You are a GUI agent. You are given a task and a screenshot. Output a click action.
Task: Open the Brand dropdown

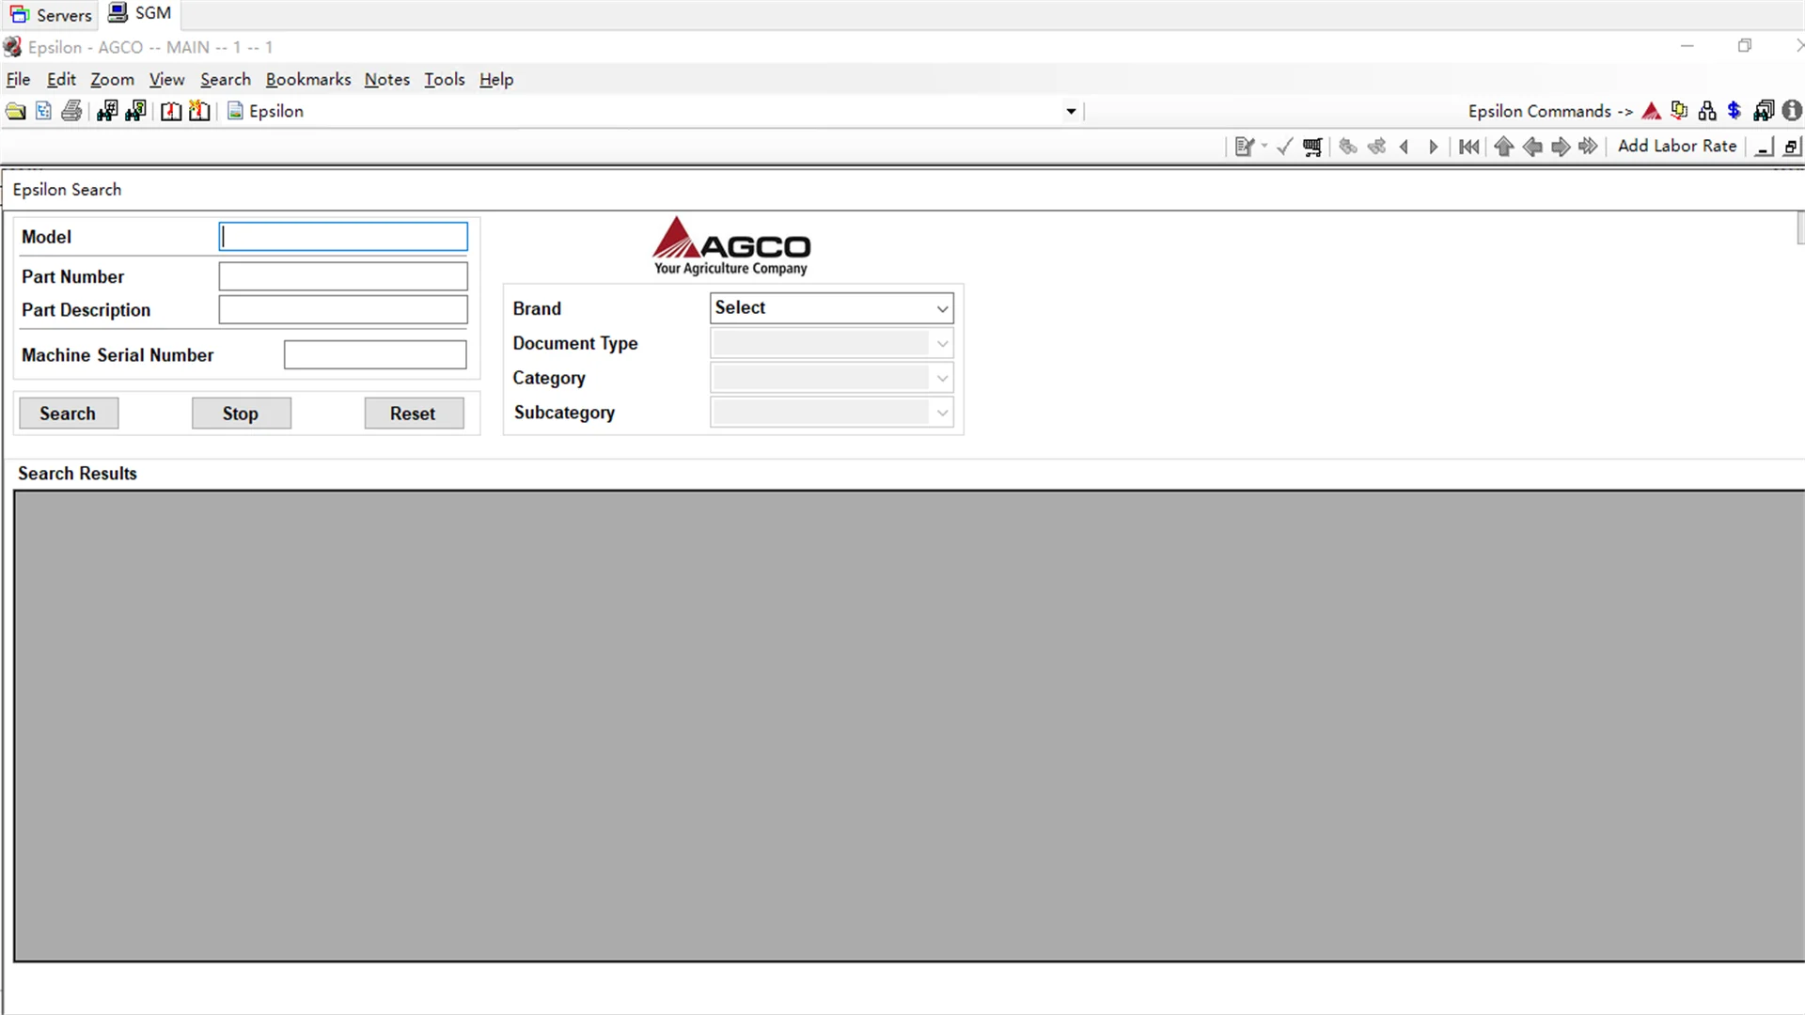(831, 308)
